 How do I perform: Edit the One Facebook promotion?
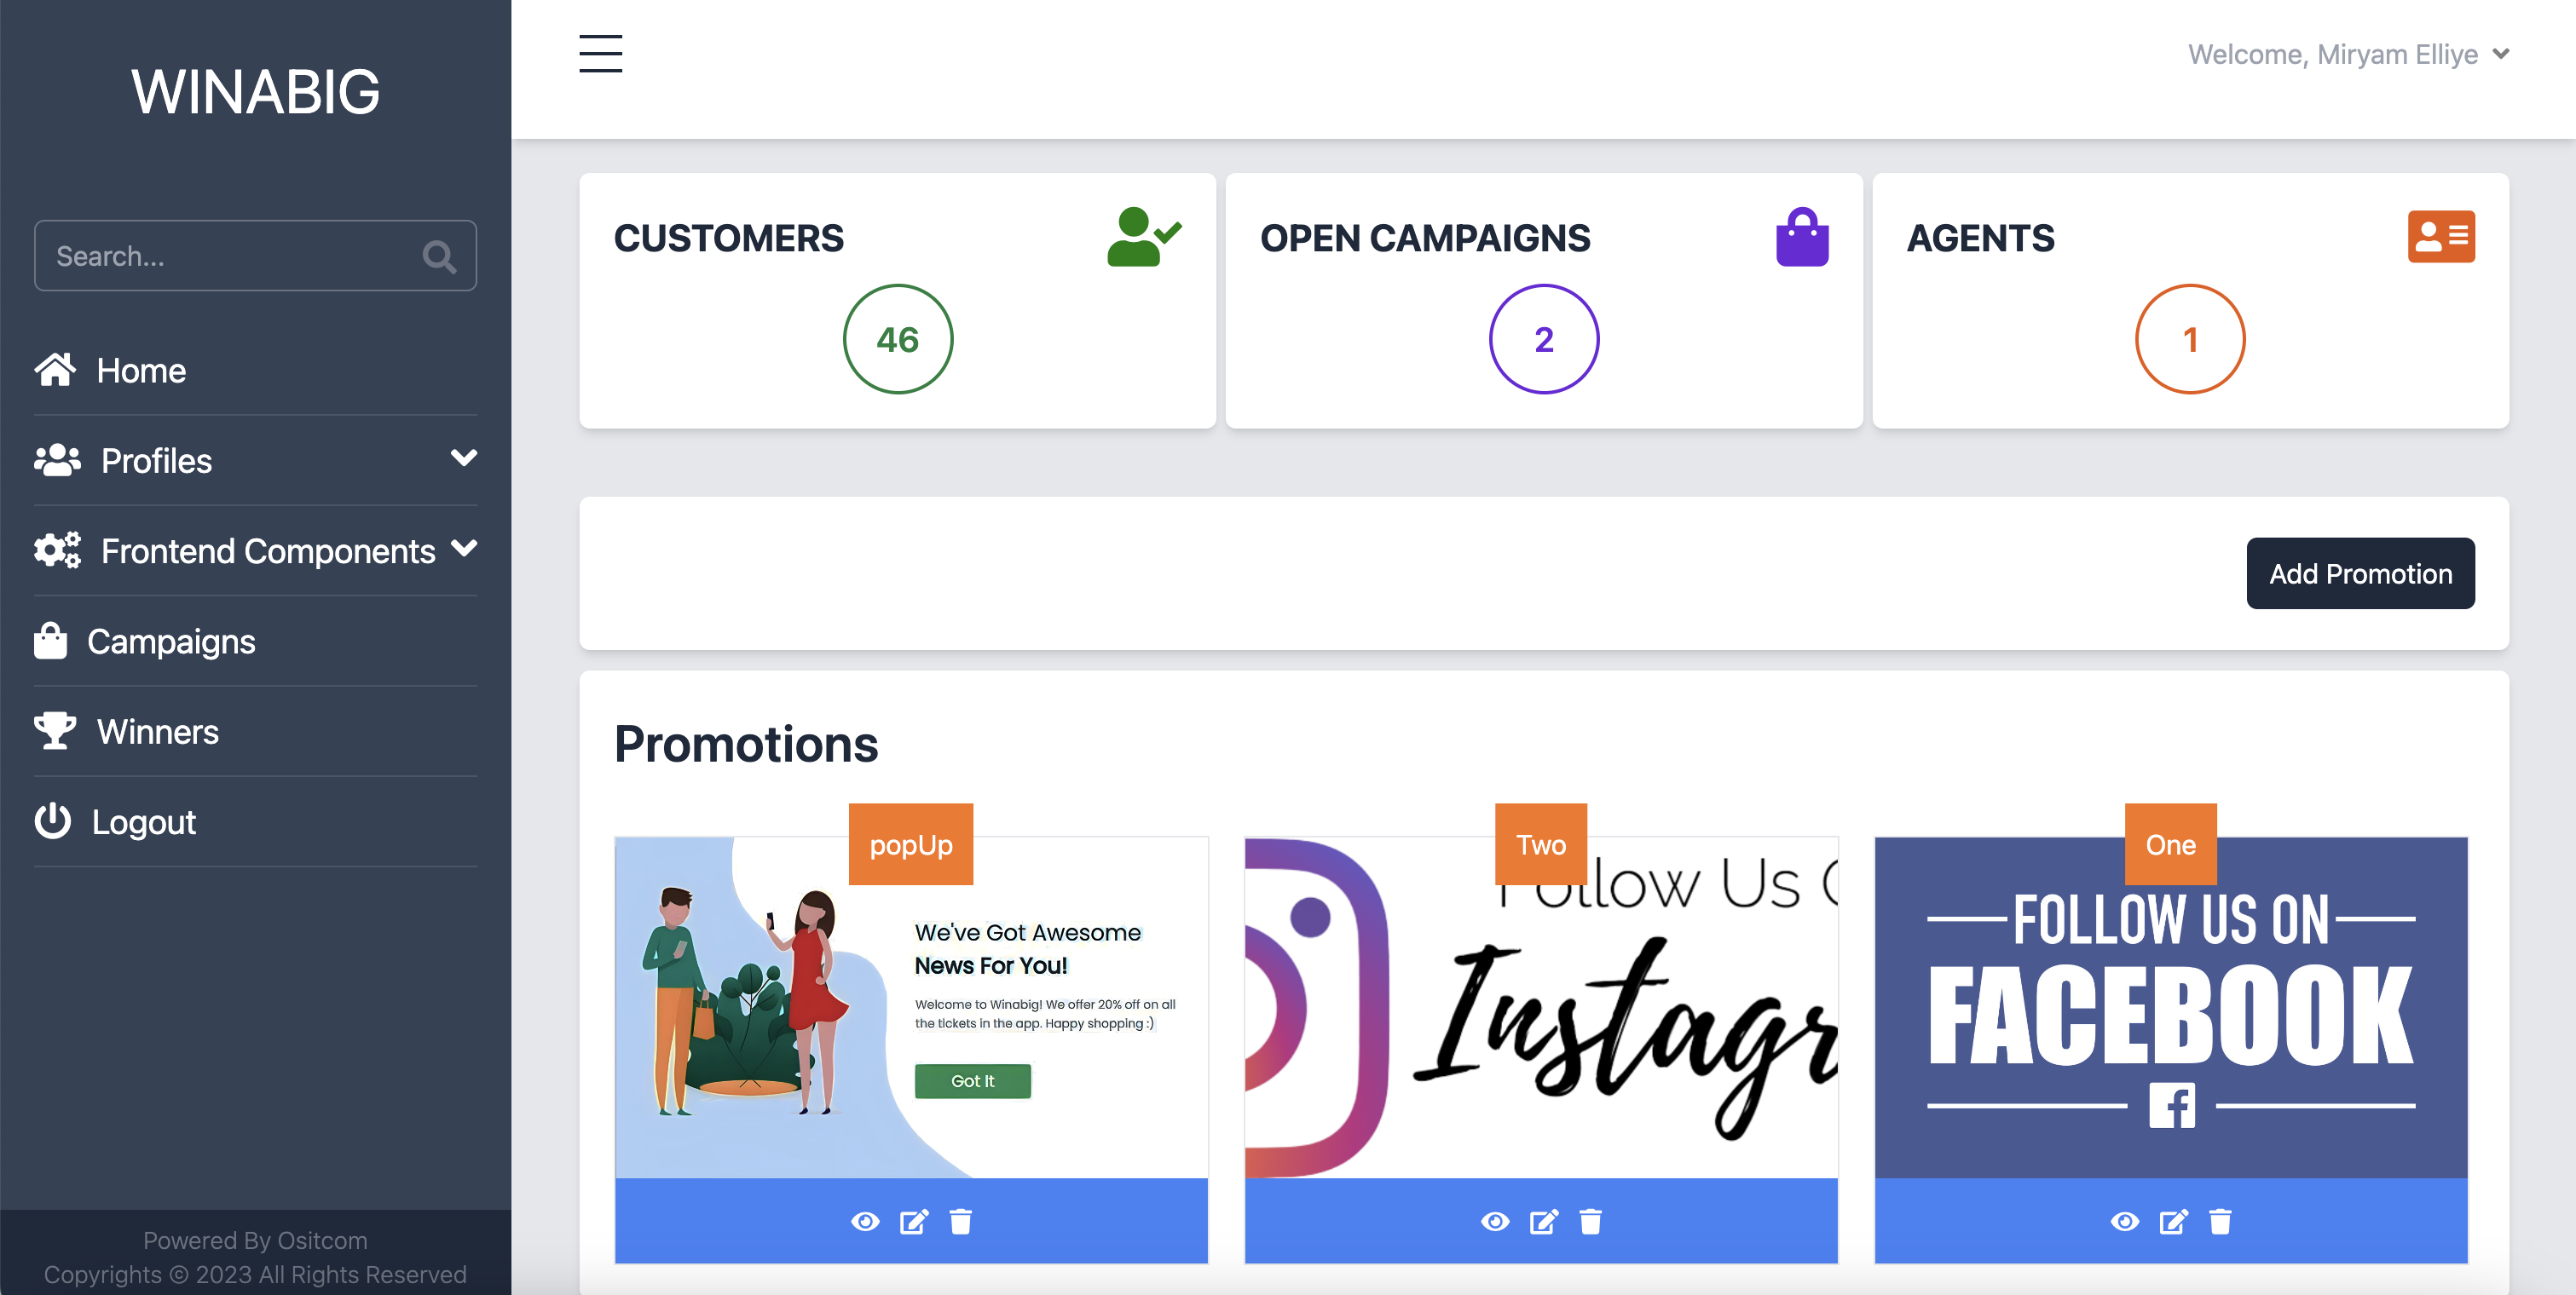pyautogui.click(x=2174, y=1221)
